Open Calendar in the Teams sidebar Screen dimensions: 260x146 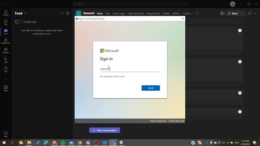6,50
